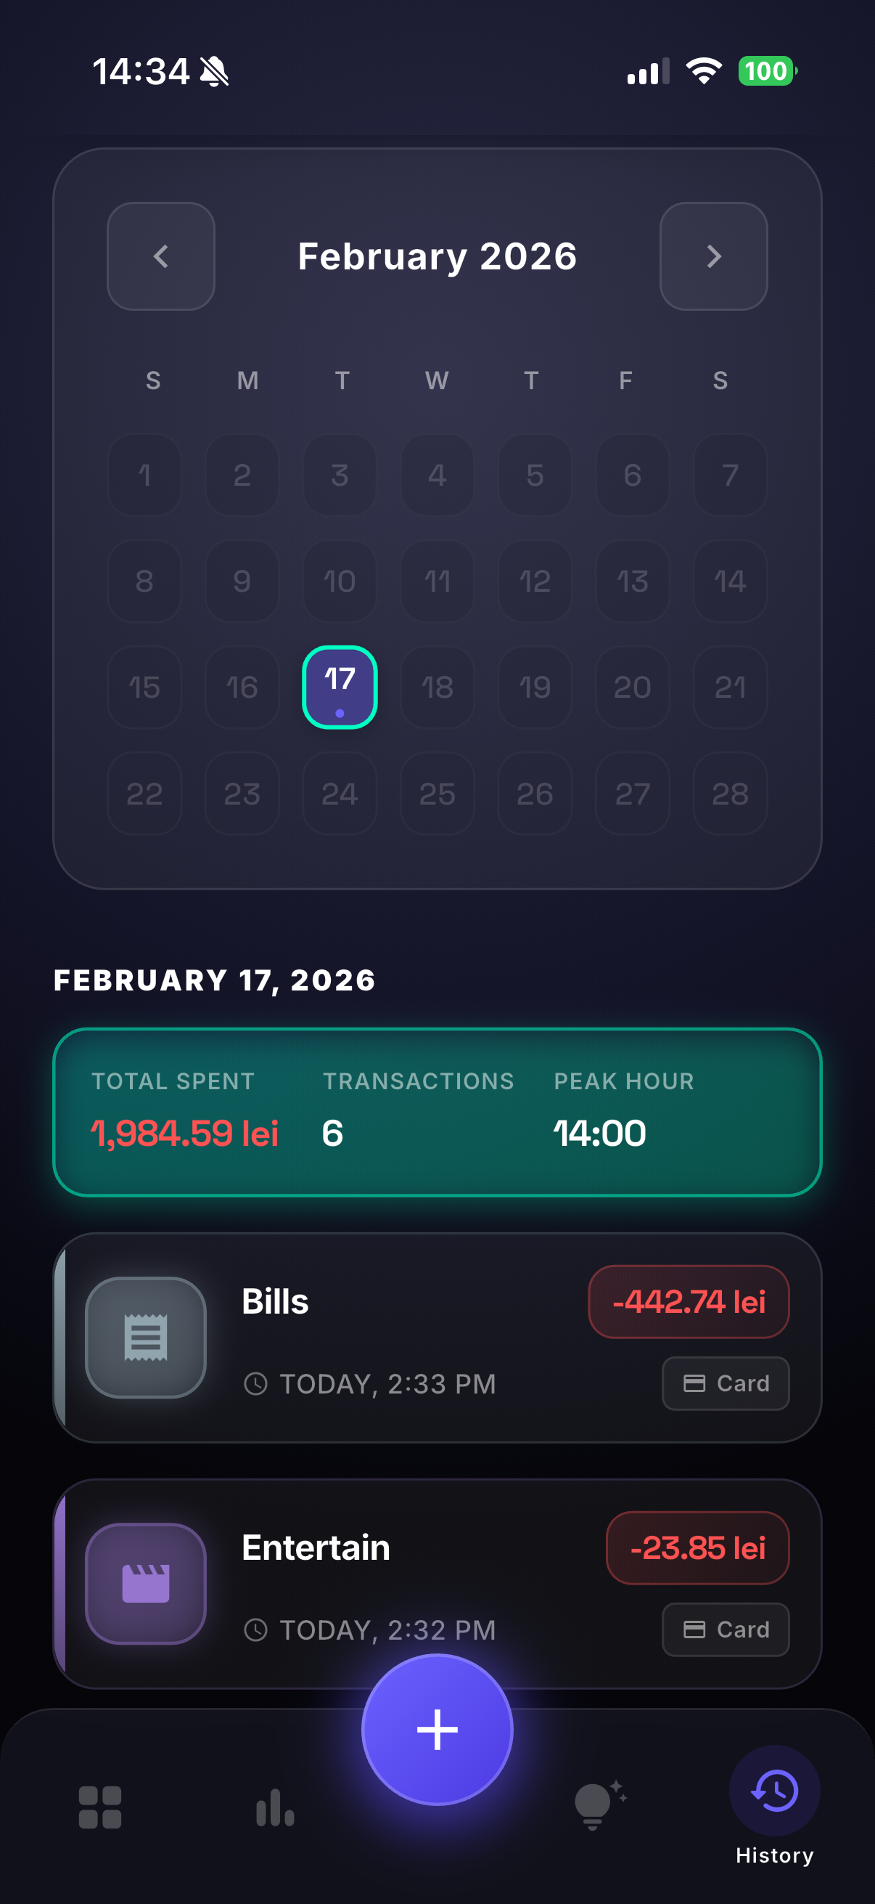875x1904 pixels.
Task: Tap the Card tag on Entertain transaction
Action: pyautogui.click(x=725, y=1629)
